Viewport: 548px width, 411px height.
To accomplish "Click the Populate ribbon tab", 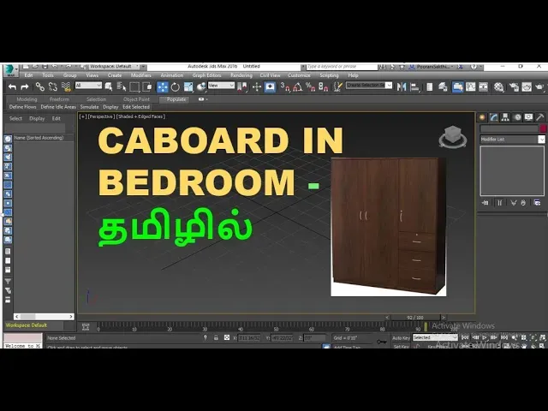I will pyautogui.click(x=176, y=99).
